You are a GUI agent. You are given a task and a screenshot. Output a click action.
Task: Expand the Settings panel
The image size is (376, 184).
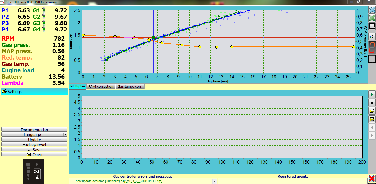click(34, 92)
